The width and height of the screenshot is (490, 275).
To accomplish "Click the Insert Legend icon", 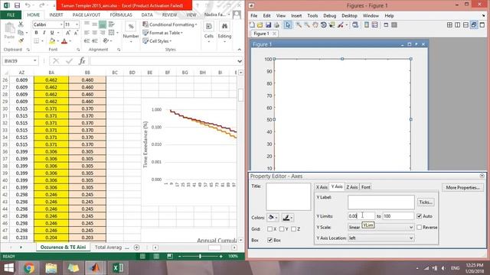I will (374, 25).
